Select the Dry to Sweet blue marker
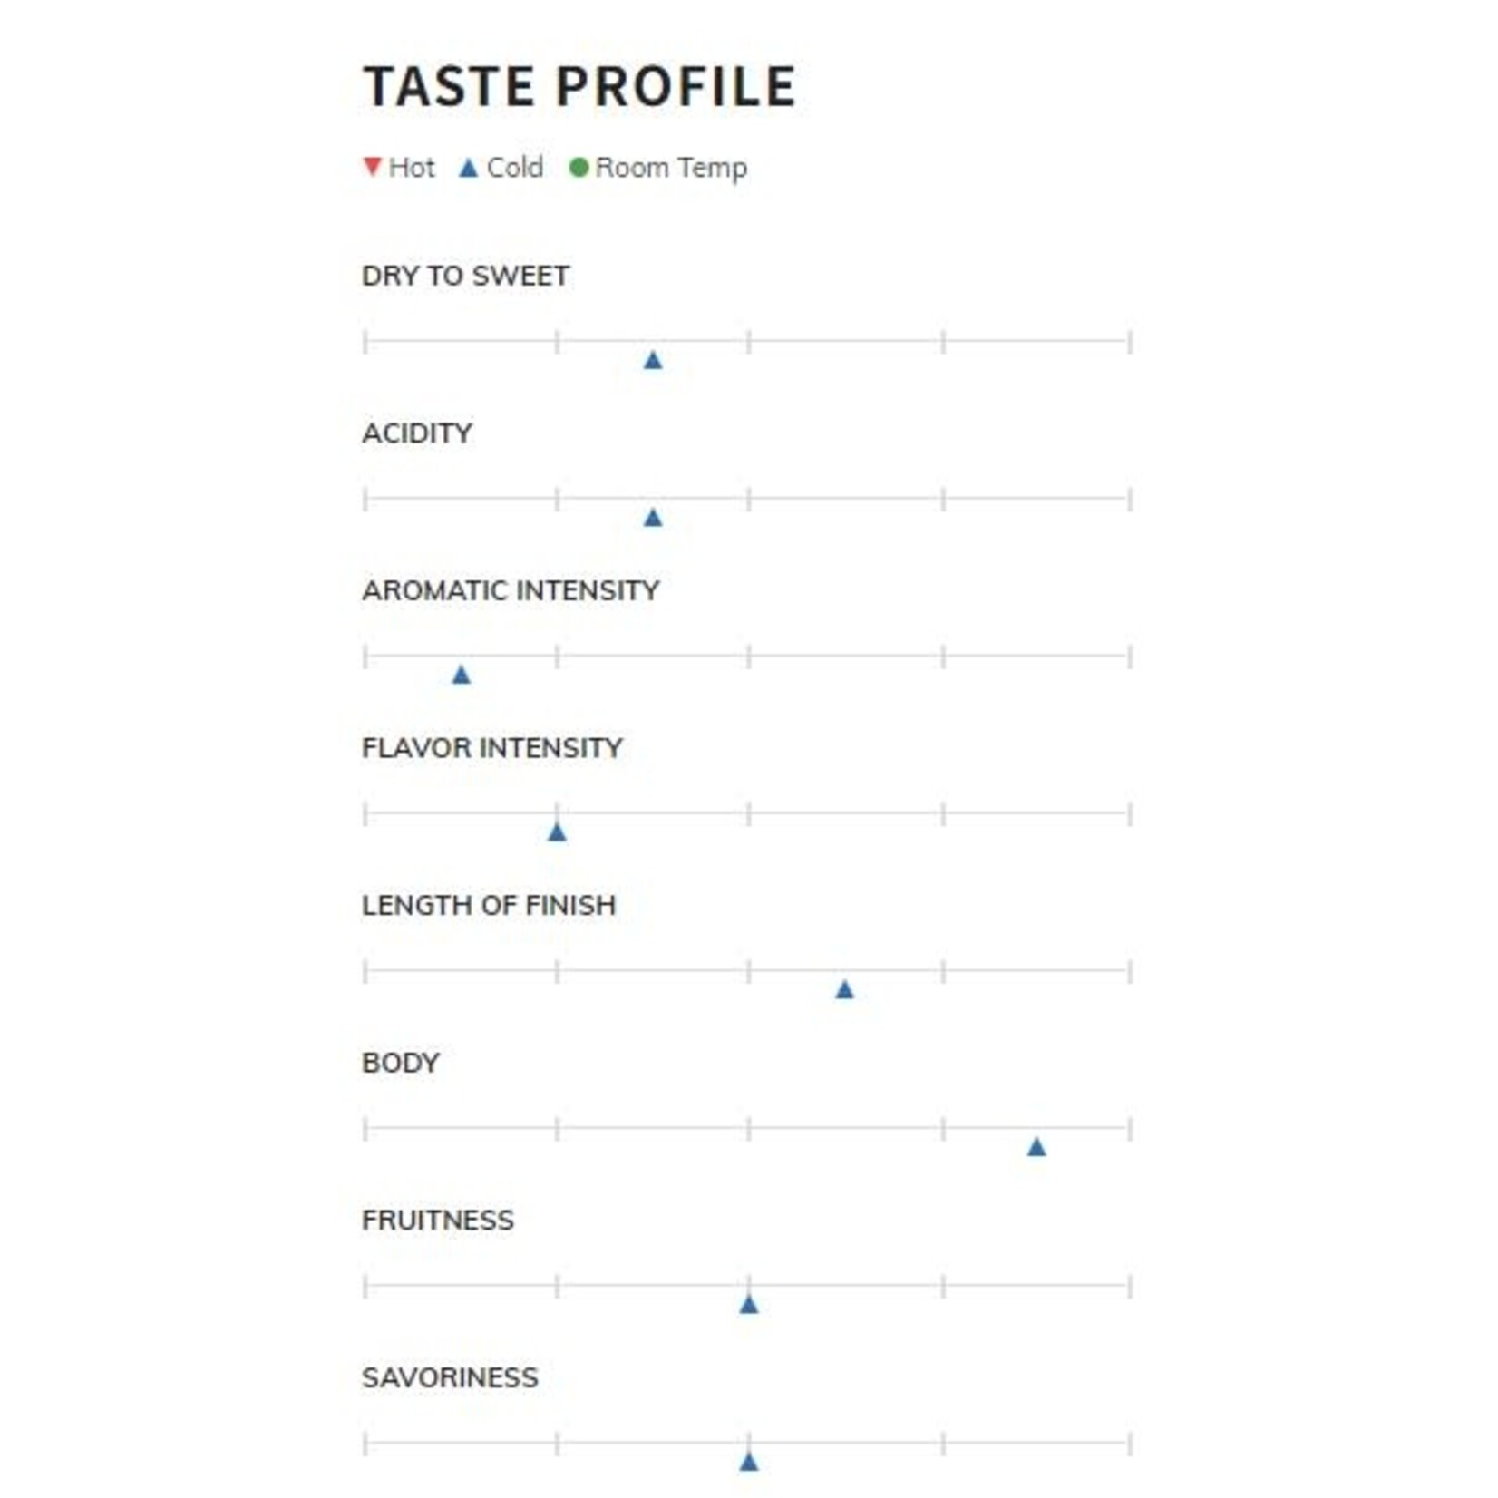 click(x=653, y=361)
